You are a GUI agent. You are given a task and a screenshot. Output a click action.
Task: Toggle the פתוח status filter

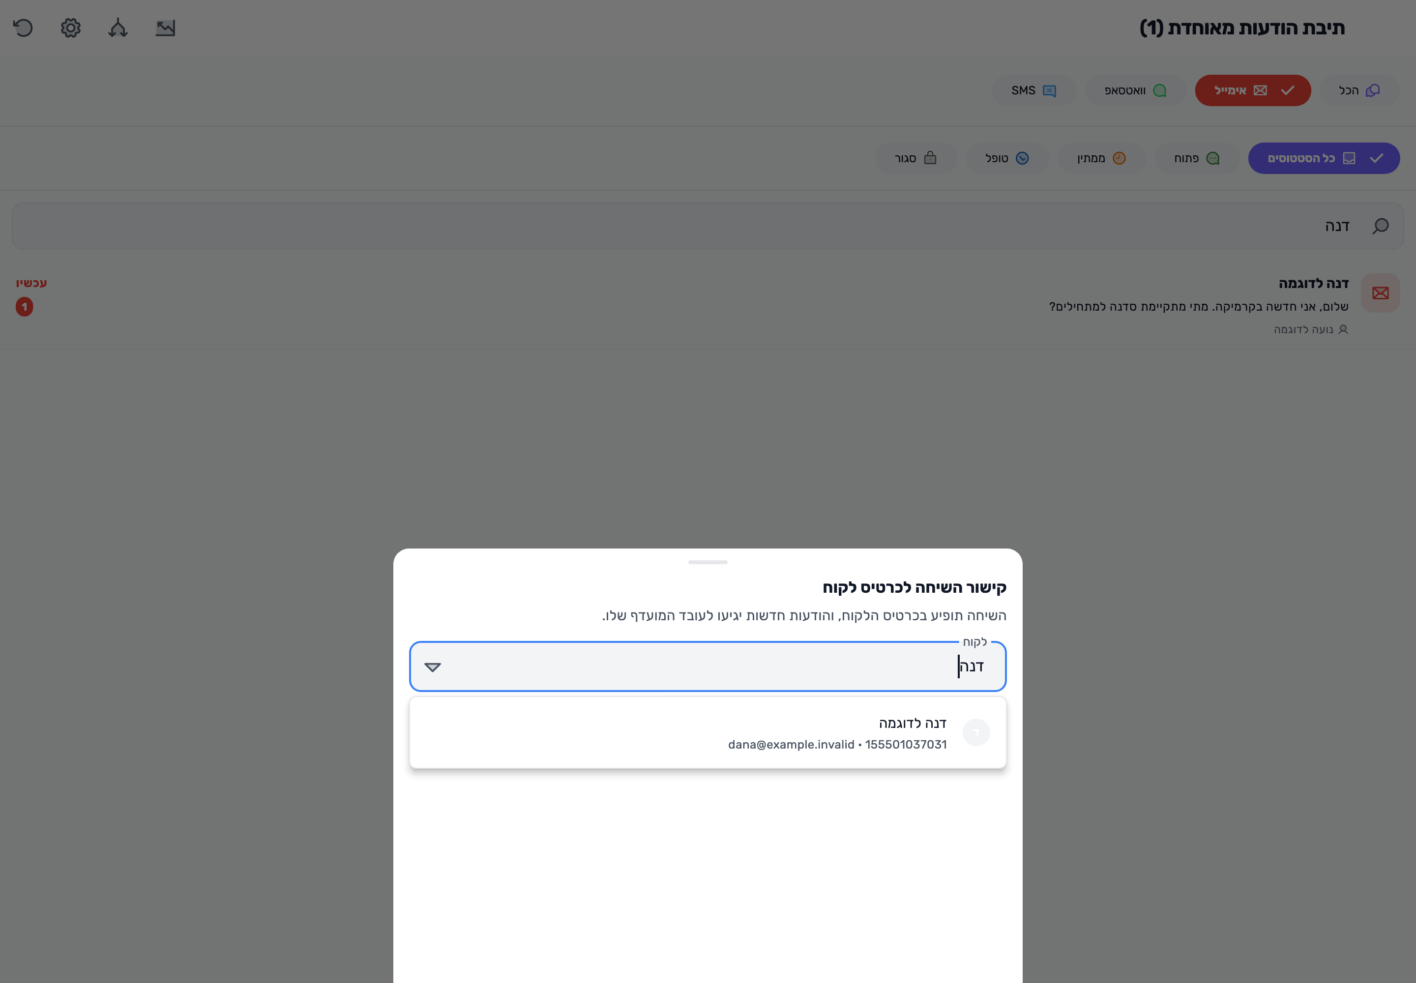pyautogui.click(x=1197, y=158)
